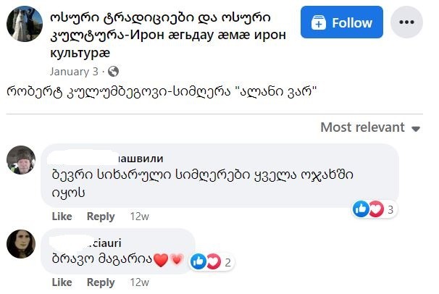Expand the Most relevant comment sorting dropdown
Screen dimensions: 439x294
[x=370, y=127]
